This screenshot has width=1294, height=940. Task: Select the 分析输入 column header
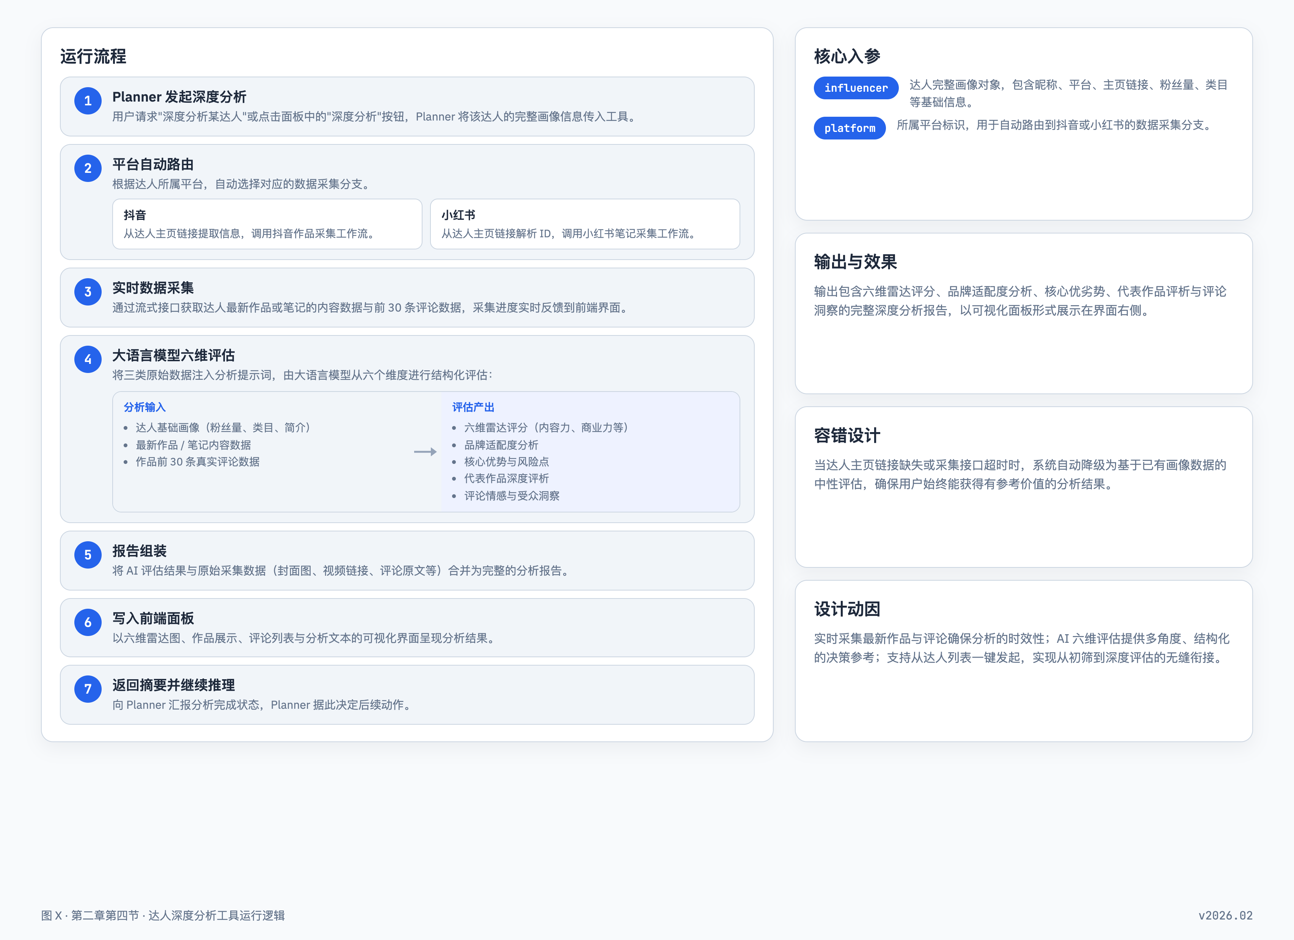pyautogui.click(x=144, y=407)
